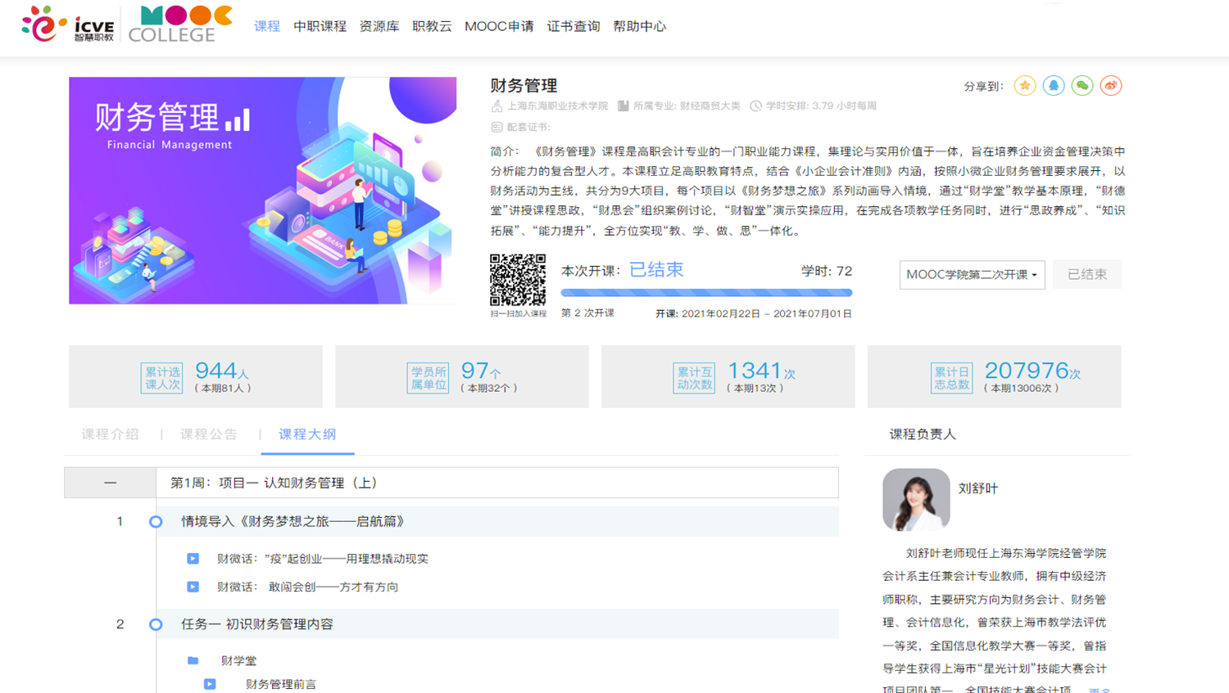Share the course via QQ penguin icon
The image size is (1229, 693).
coord(1053,86)
